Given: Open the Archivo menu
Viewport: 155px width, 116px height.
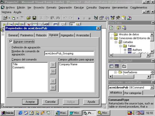Looking at the screenshot, I should tap(10, 8).
